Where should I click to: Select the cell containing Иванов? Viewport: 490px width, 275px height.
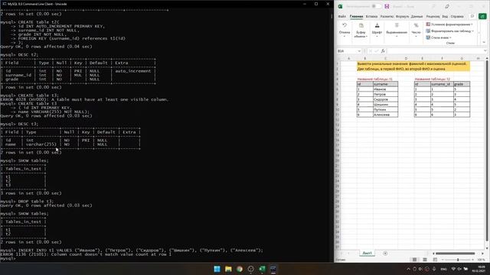[x=385, y=89]
